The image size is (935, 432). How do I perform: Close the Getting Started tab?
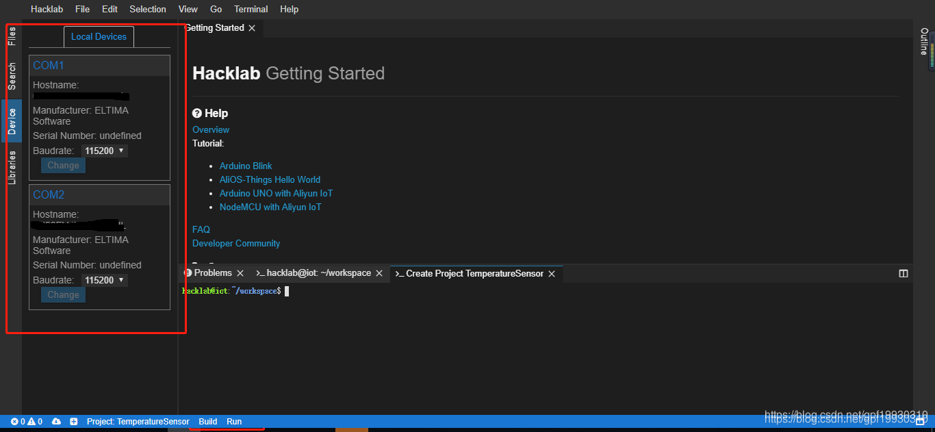(252, 28)
